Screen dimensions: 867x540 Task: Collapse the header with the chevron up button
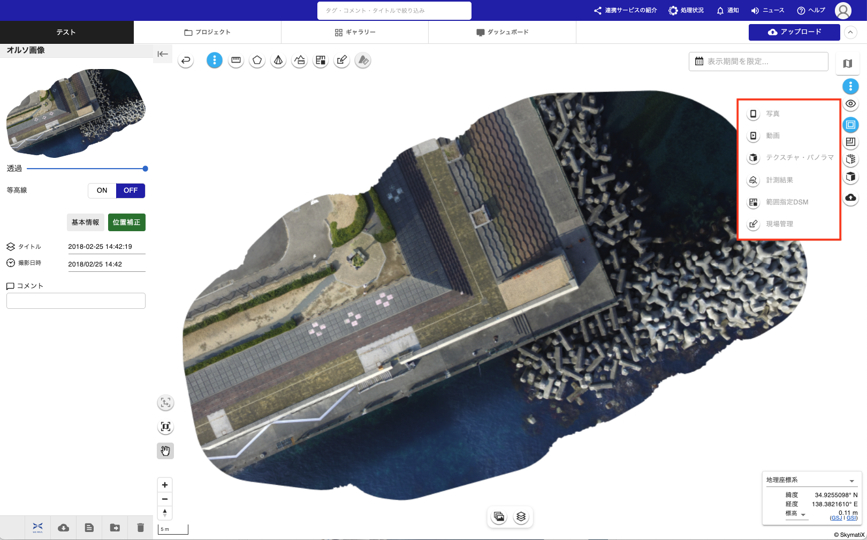850,32
